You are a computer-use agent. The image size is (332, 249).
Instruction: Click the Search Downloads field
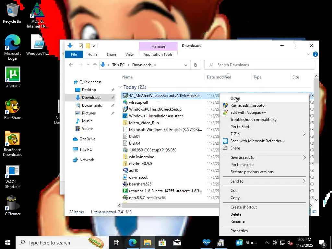point(260,65)
